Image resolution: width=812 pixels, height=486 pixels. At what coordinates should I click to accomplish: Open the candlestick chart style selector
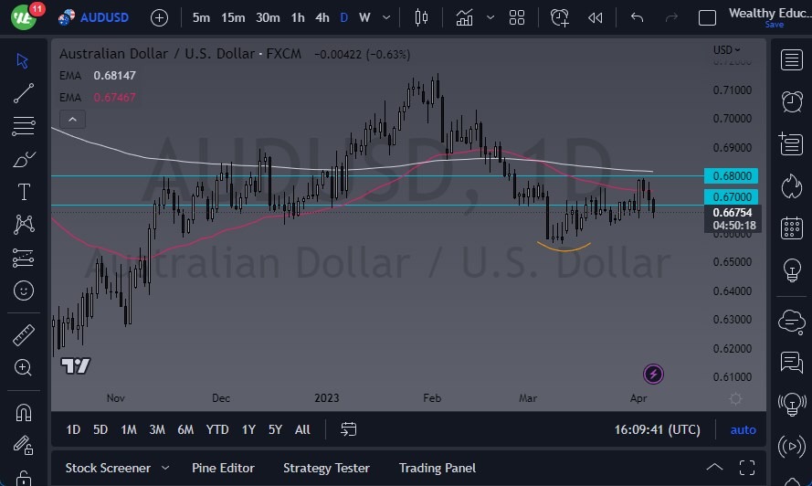click(x=421, y=17)
